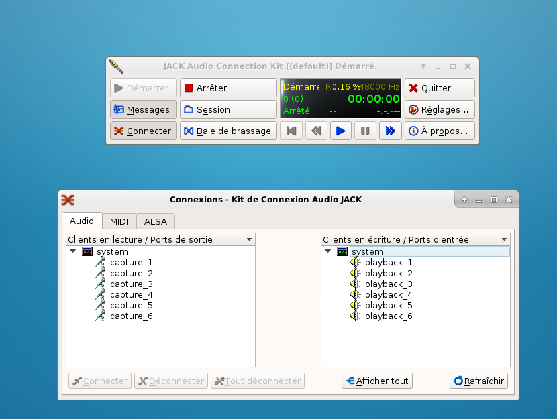Rewind transport to start

pos(291,131)
